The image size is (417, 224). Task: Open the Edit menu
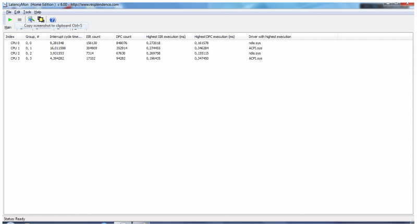coord(17,12)
